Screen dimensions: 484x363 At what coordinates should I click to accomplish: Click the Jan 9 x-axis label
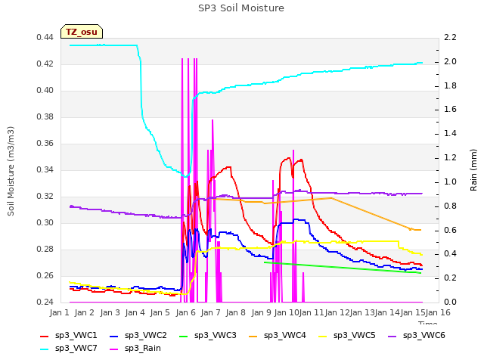[261, 312]
